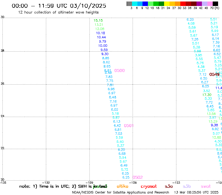Select the green 17.30 wave height value

click(x=207, y=95)
